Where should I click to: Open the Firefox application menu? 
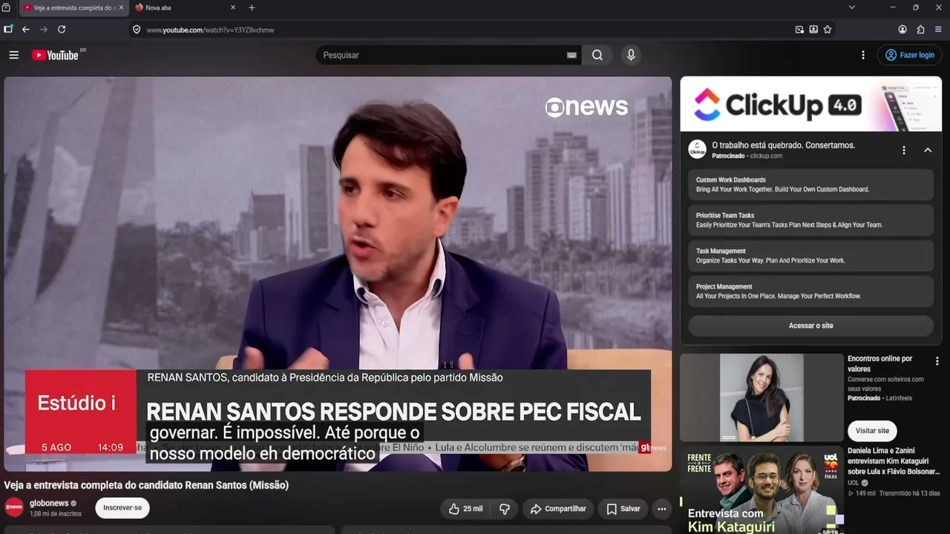click(x=939, y=30)
